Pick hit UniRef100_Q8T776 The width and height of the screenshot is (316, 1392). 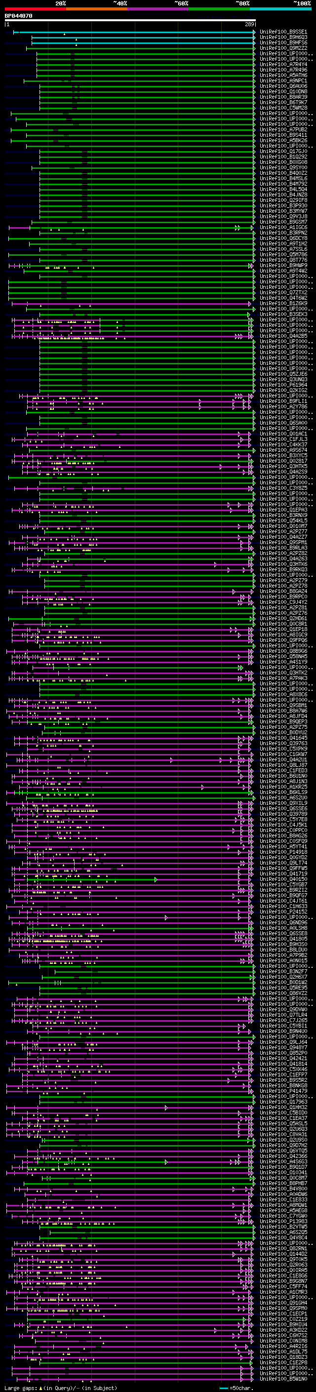283,260
